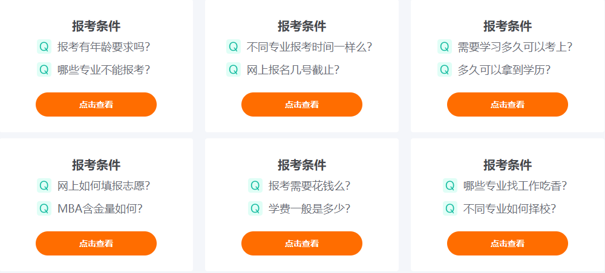Click Q icon beside 报考有年龄要求吗?
This screenshot has width=605, height=273.
coord(44,47)
